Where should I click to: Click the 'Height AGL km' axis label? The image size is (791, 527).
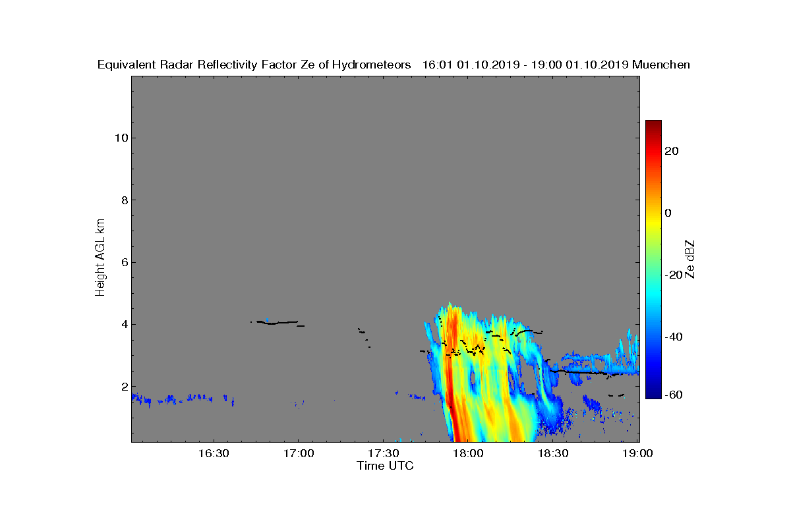(100, 257)
